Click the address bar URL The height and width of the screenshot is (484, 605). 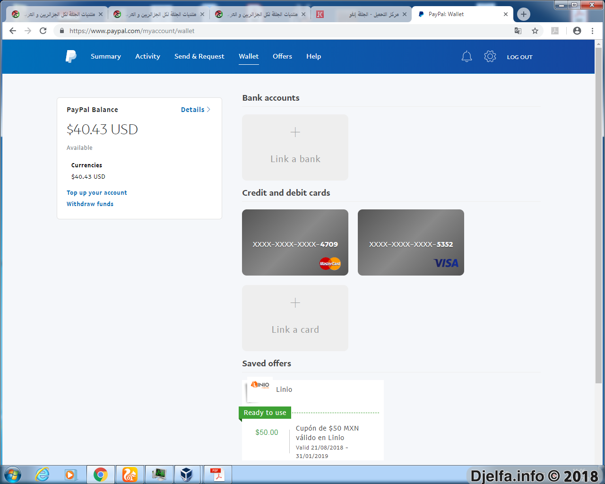coord(132,31)
